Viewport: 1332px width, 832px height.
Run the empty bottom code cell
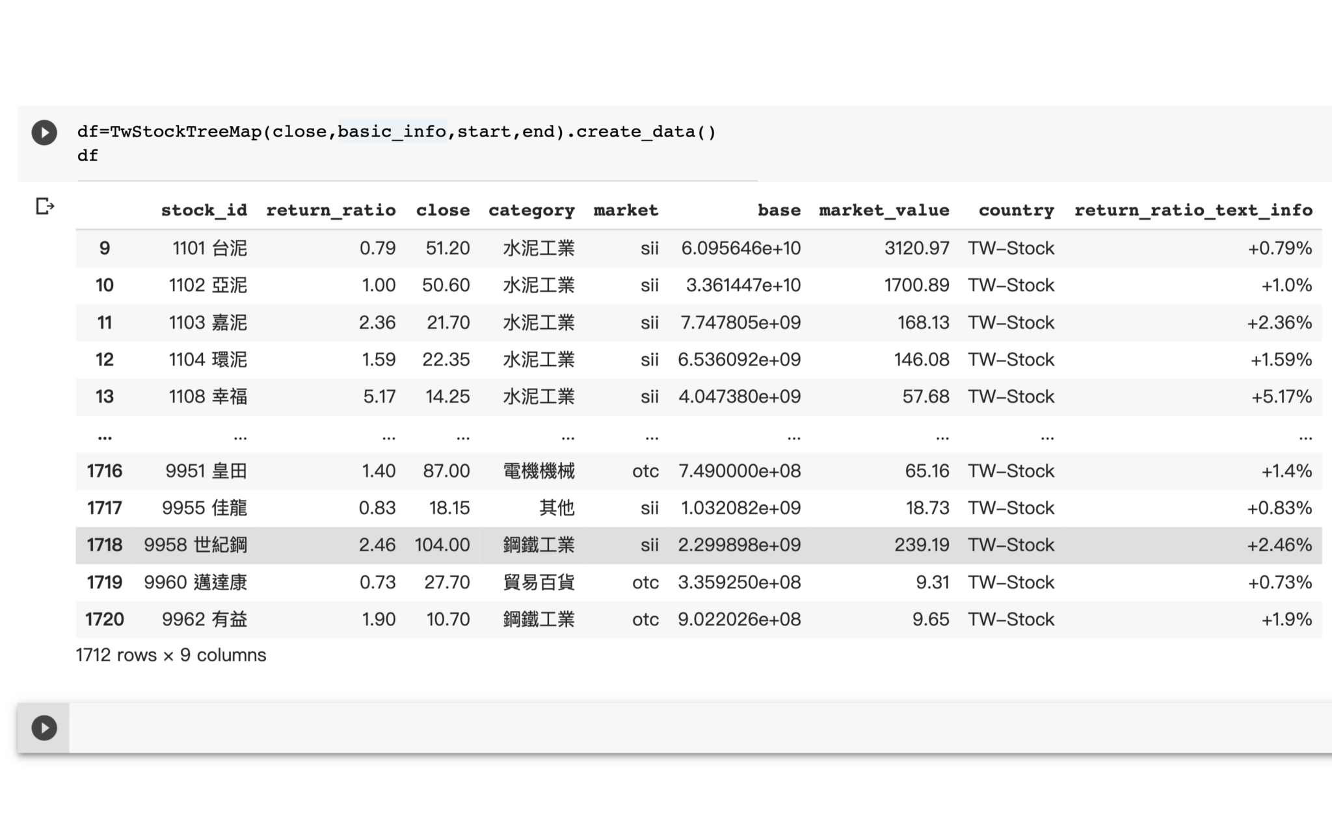(44, 728)
